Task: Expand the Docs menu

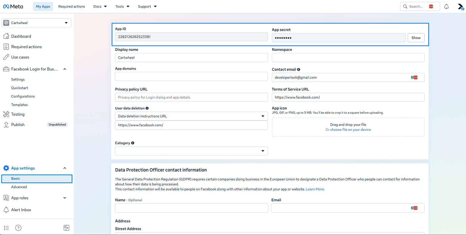Action: tap(100, 6)
